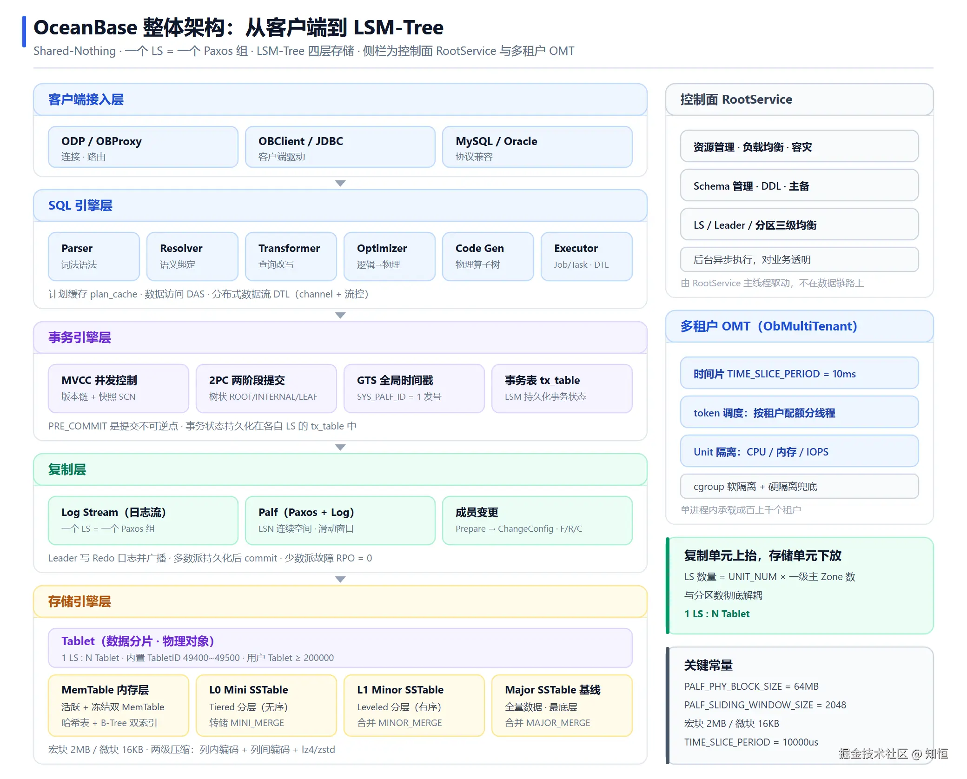Click the "TIME_SLICE_PERIOD = 10000us" line

(x=751, y=742)
